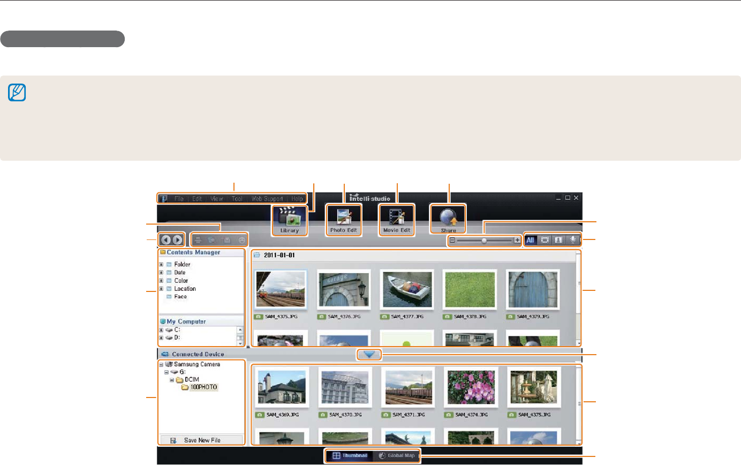This screenshot has height=465, width=741.
Task: Click the 100PHOTO folder icon
Action: pos(185,387)
